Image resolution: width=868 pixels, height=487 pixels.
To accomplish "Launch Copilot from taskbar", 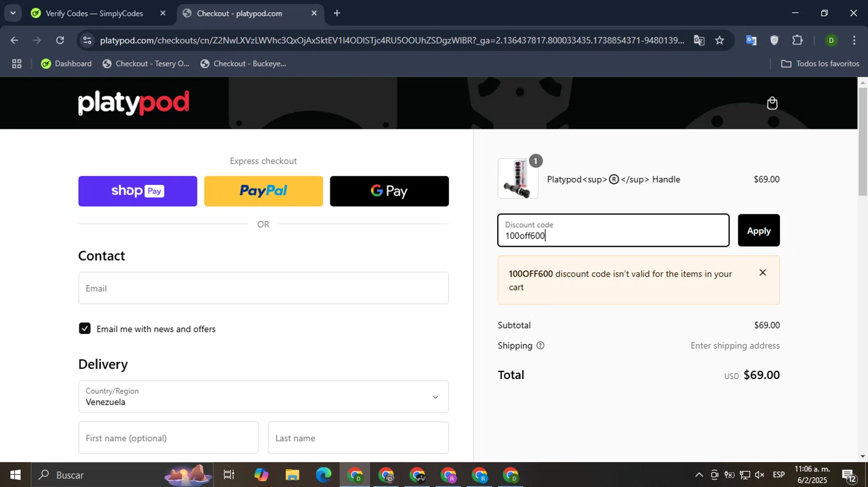I will pos(261,475).
